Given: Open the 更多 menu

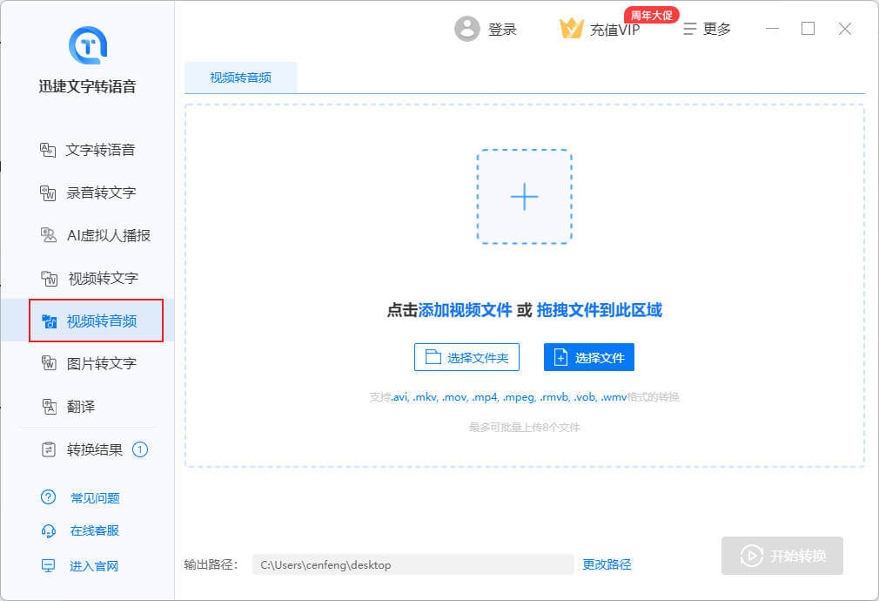Looking at the screenshot, I should click(x=707, y=29).
